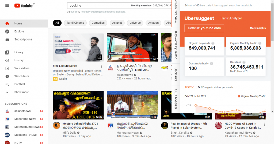
Task: Open Your videos in the sidebar
Action: [24, 68]
